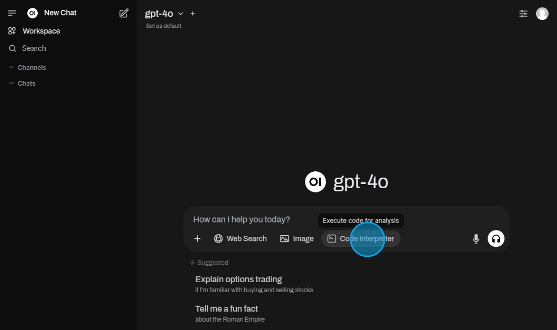557x330 pixels.
Task: Click the Open WebUI logo in sidebar
Action: point(33,13)
